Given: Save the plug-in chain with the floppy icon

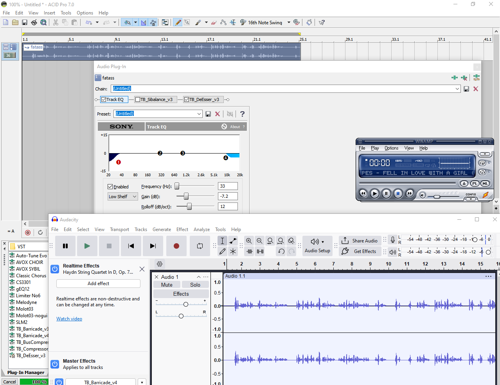Looking at the screenshot, I should [x=466, y=89].
